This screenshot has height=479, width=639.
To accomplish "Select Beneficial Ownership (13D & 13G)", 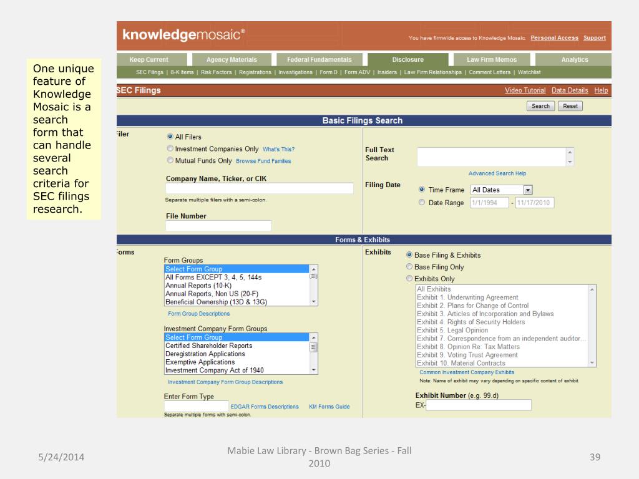I will tap(237, 302).
